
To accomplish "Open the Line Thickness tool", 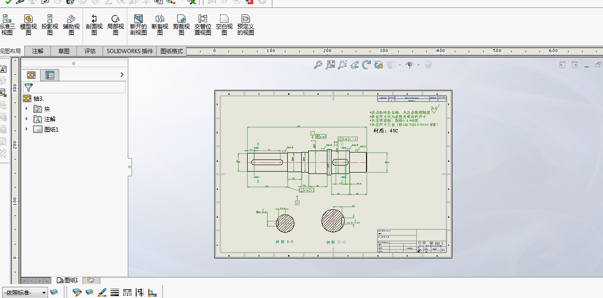I will (115, 292).
